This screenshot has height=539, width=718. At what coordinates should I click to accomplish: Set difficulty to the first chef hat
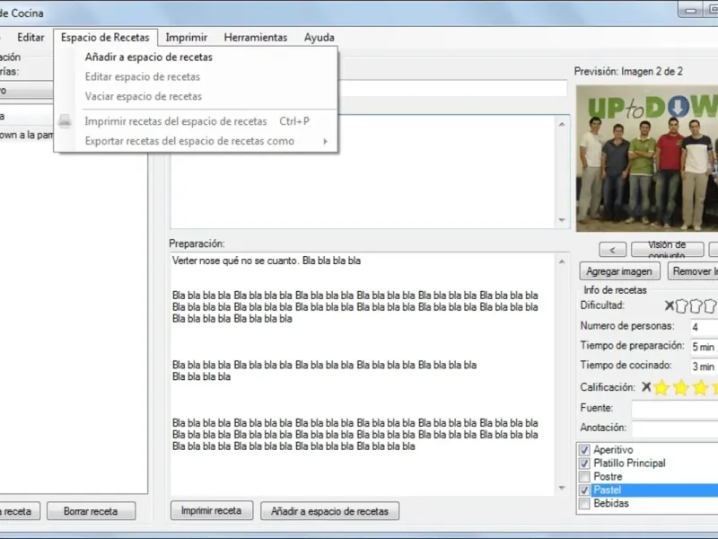click(x=681, y=305)
